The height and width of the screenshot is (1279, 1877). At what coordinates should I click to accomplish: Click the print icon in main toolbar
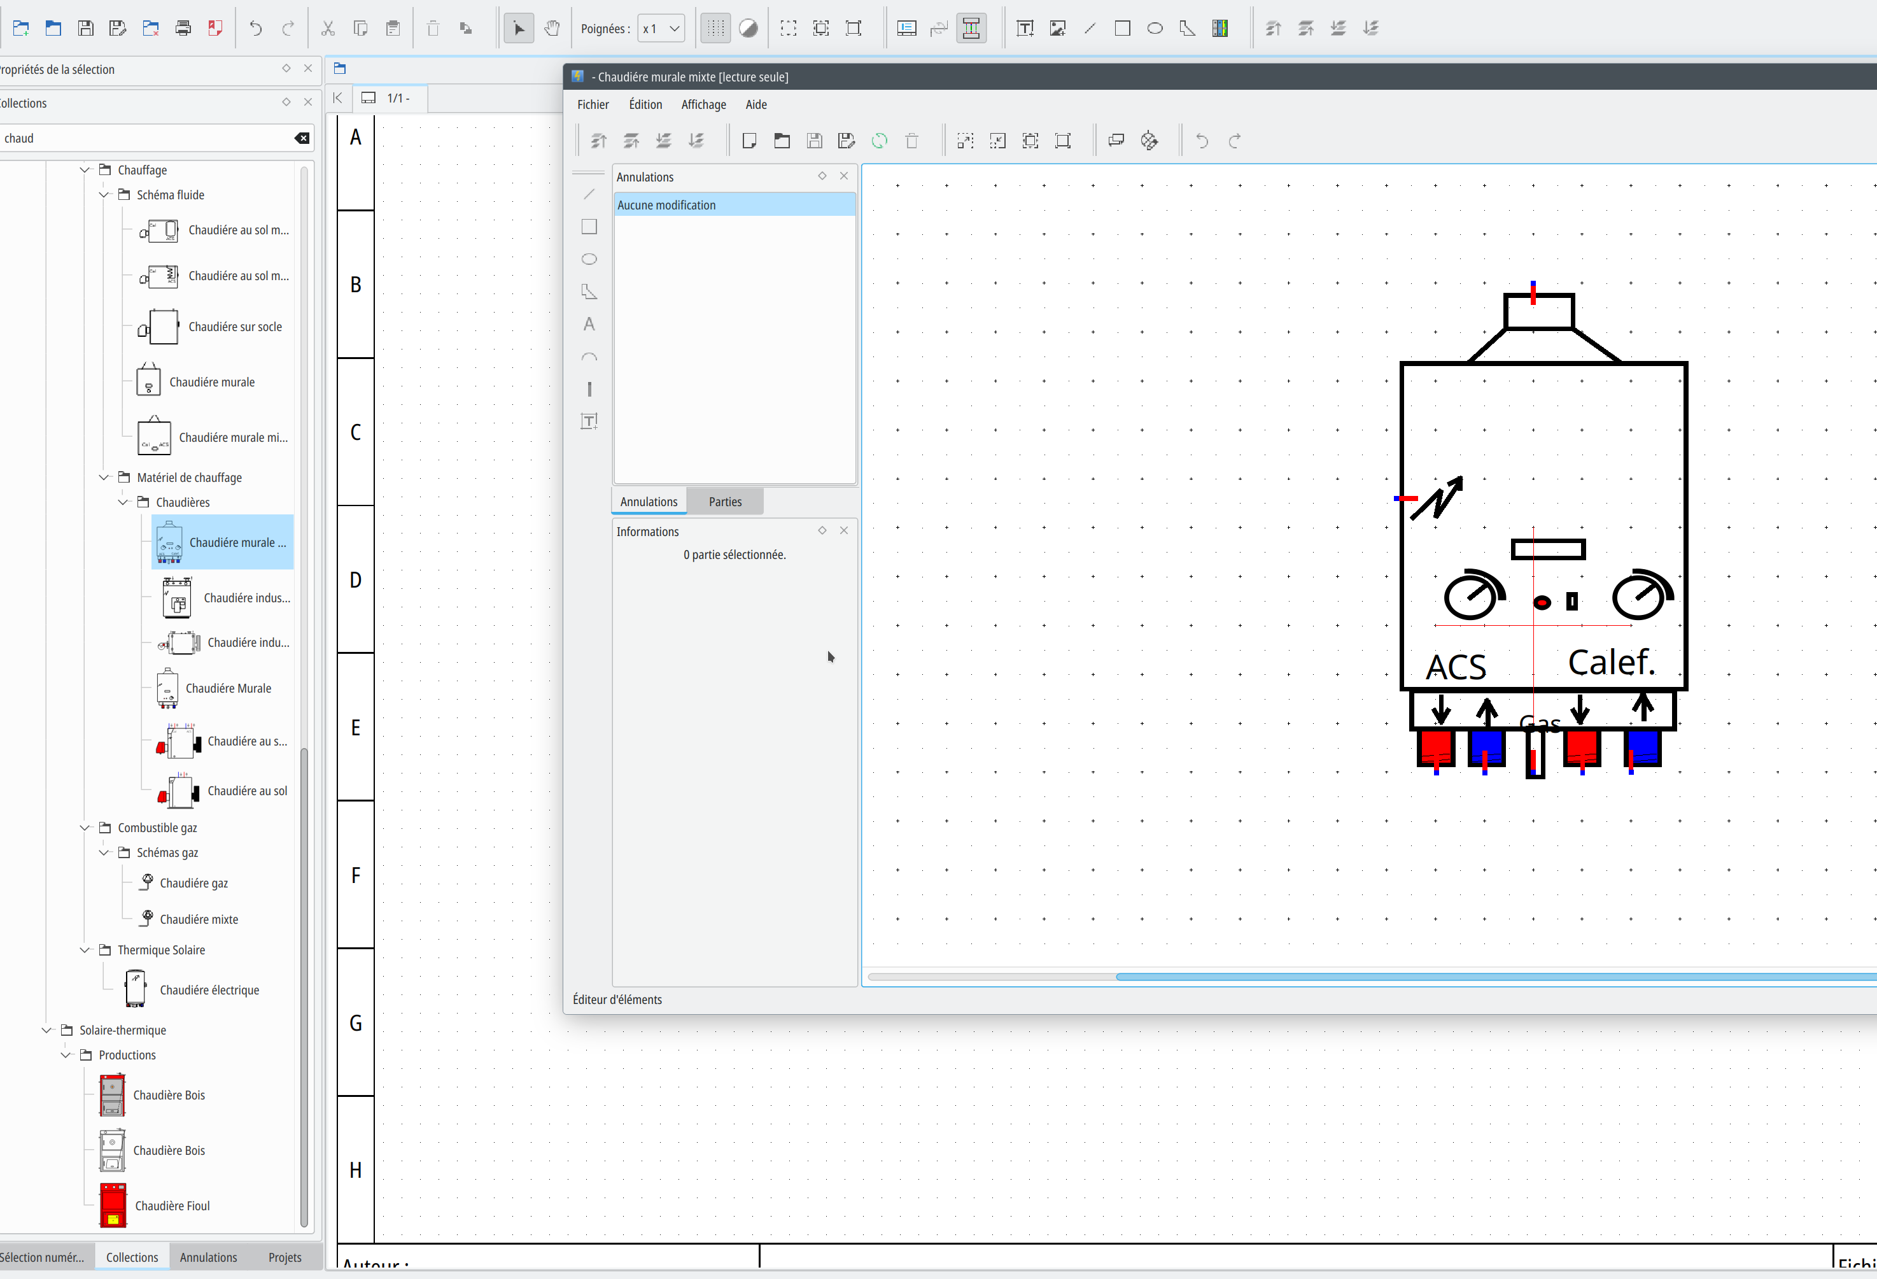183,28
